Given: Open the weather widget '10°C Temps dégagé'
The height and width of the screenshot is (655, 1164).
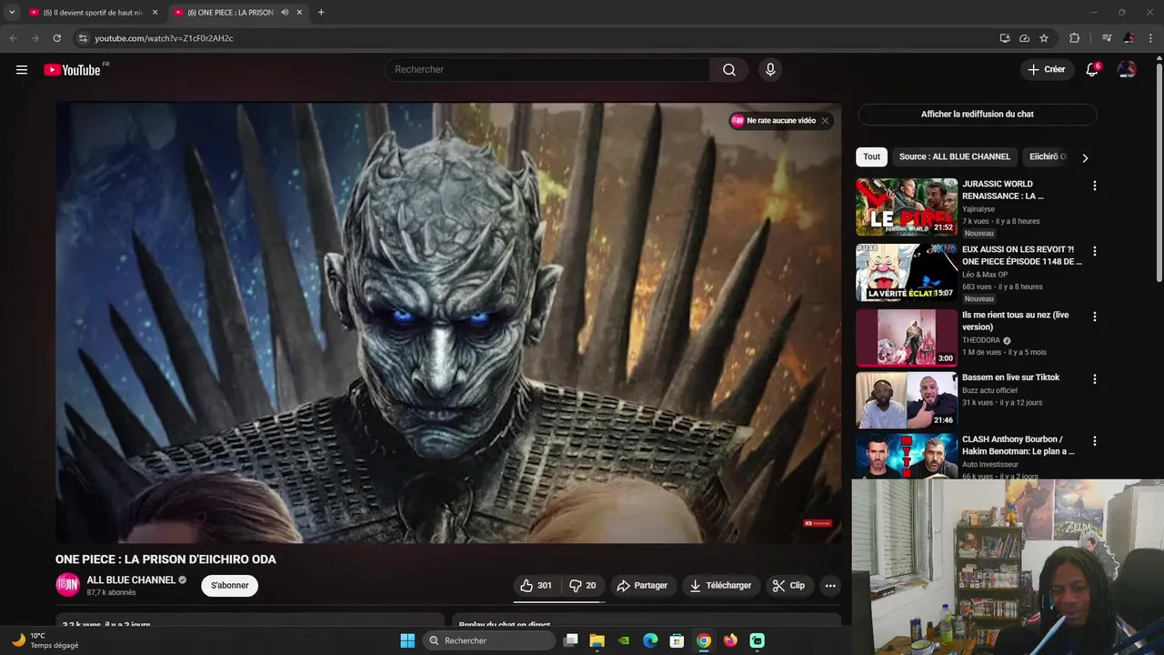Looking at the screenshot, I should (45, 640).
